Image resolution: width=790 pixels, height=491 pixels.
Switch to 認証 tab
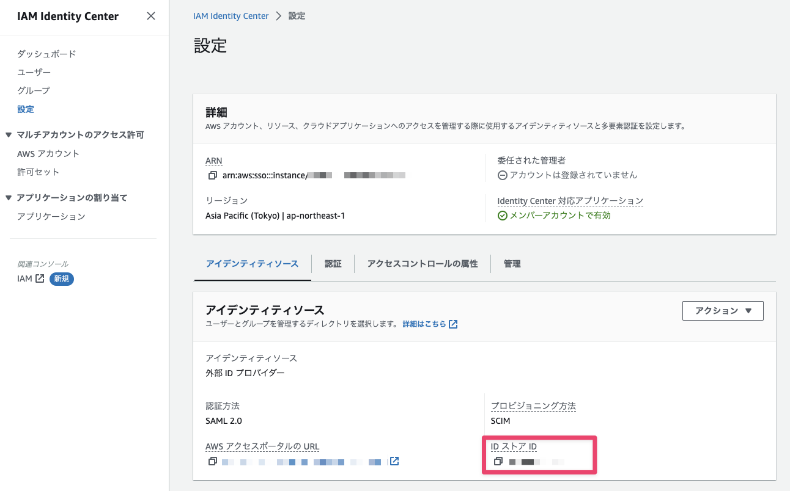coord(333,264)
